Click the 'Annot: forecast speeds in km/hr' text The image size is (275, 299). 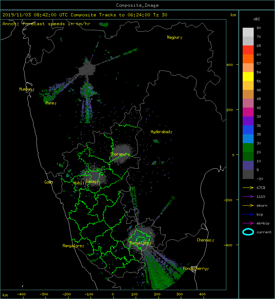click(x=47, y=24)
